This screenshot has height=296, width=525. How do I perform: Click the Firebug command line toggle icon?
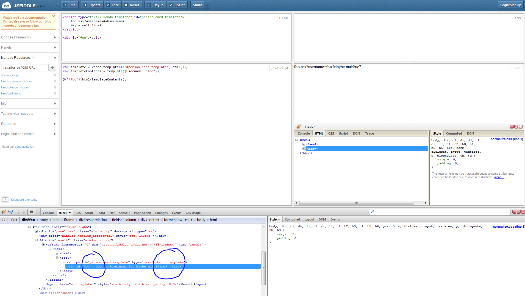(32, 212)
